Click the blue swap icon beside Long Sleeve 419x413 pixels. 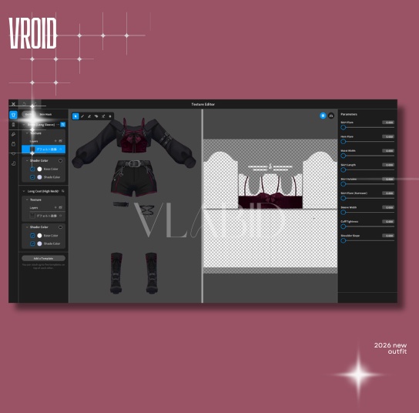click(63, 125)
